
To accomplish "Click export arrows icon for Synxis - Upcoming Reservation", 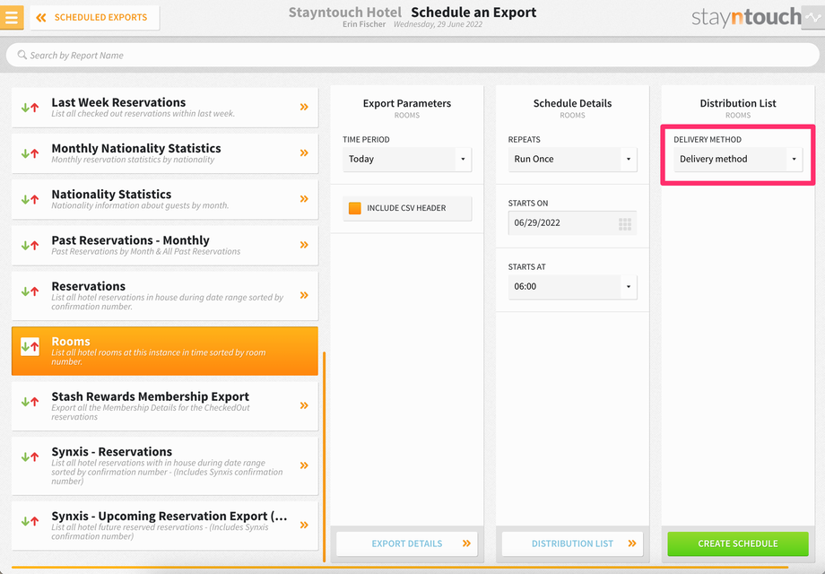I will (30, 521).
